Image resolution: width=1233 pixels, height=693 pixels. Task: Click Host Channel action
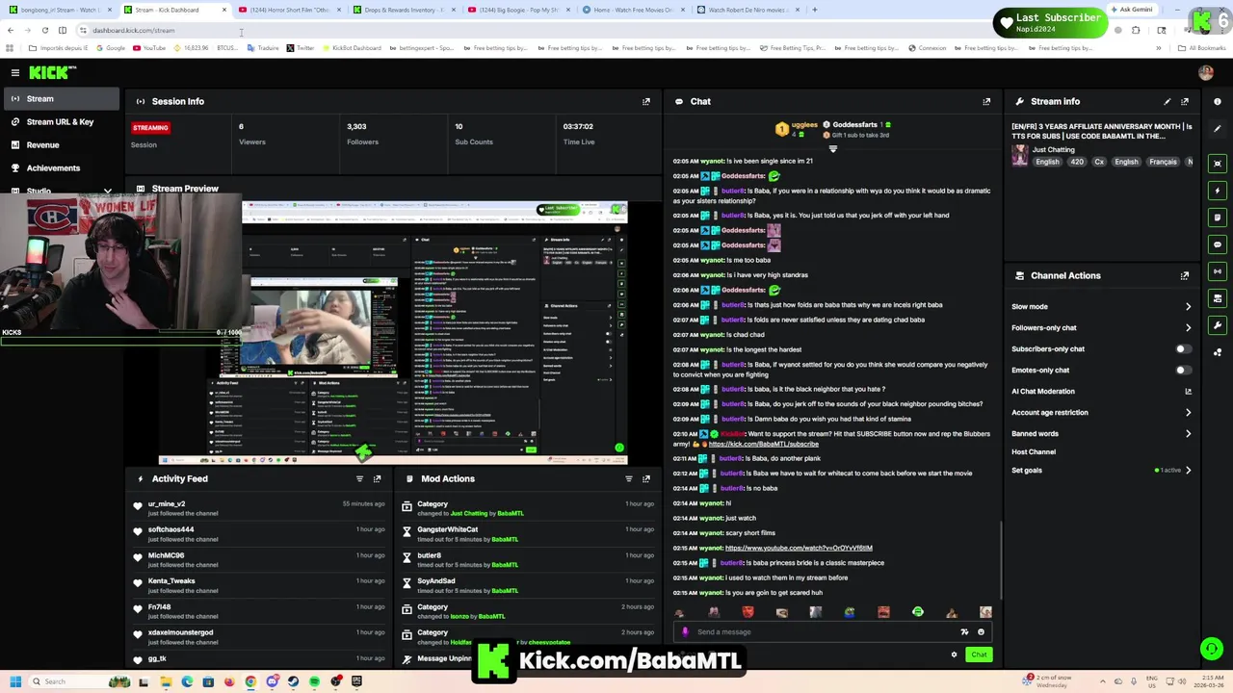click(1034, 451)
